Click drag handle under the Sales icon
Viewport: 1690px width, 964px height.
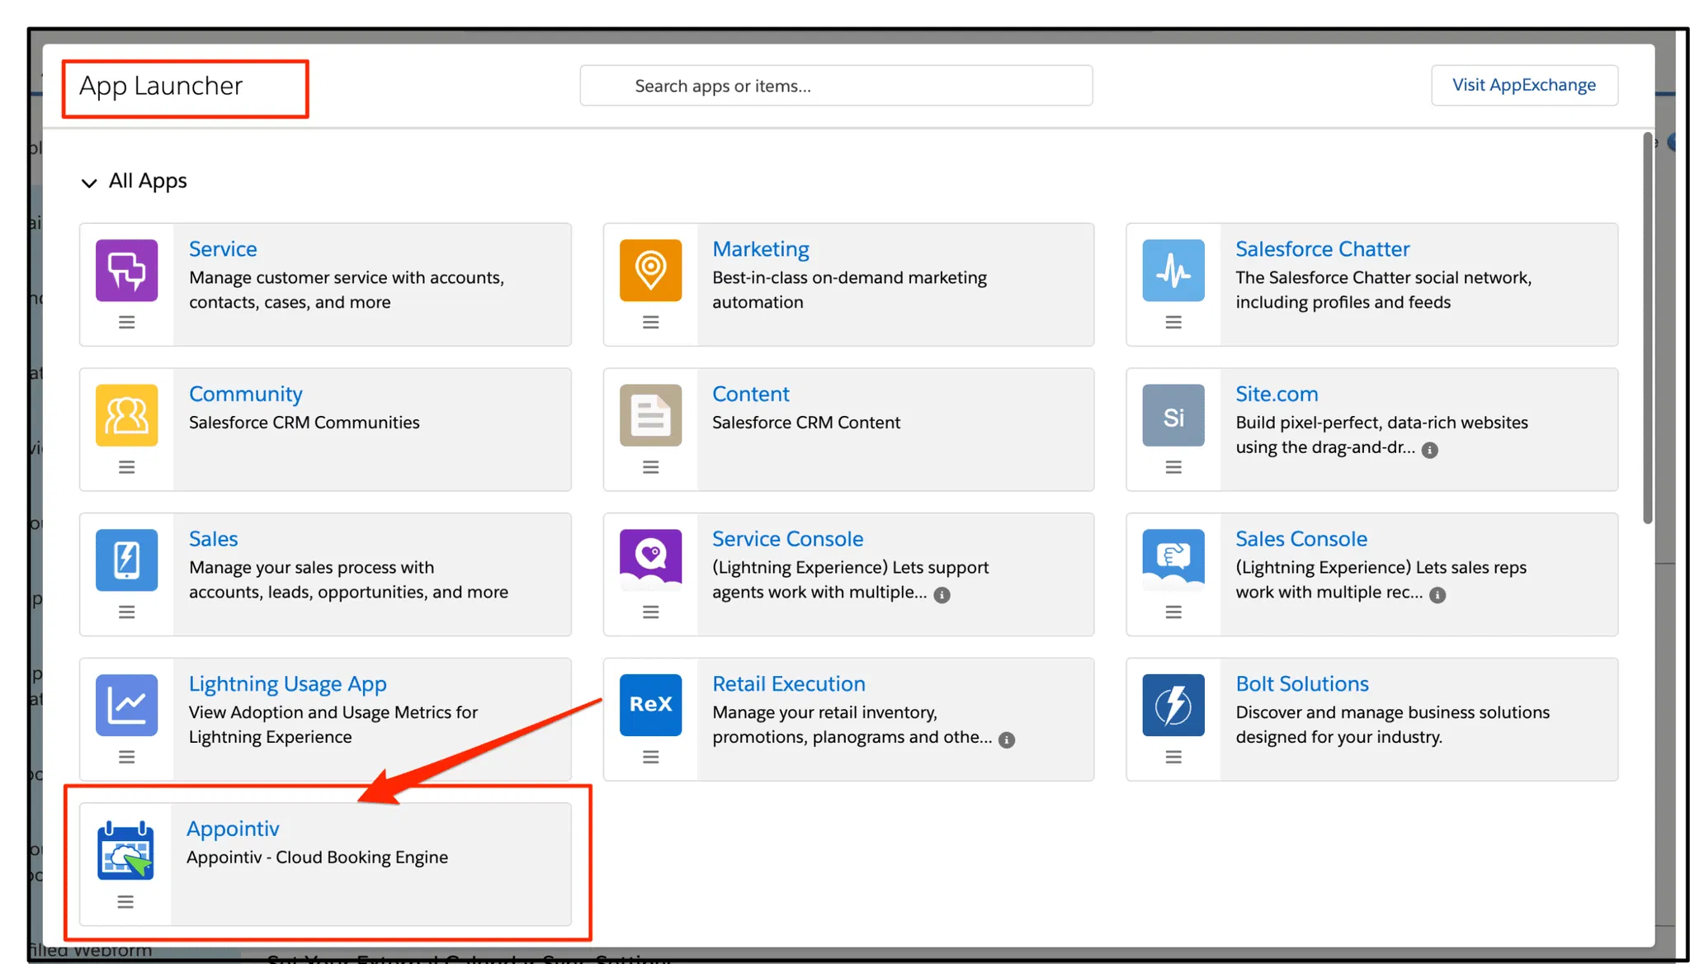[x=126, y=612]
